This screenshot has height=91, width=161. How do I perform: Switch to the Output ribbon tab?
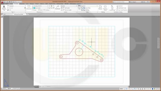[x=37, y=4]
